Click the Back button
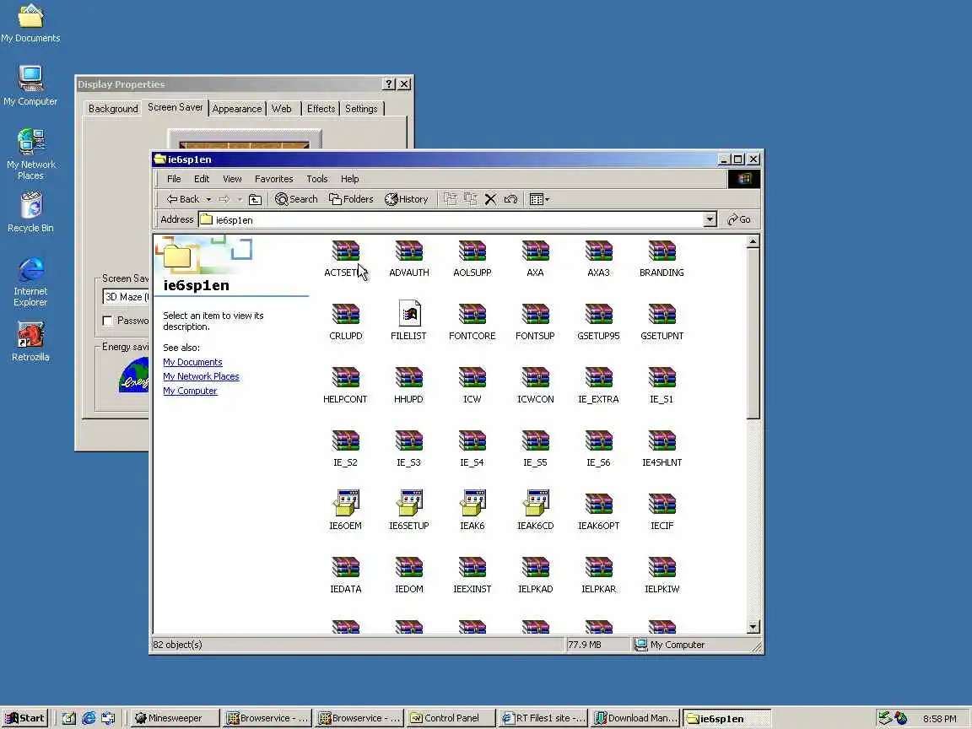 tap(183, 199)
